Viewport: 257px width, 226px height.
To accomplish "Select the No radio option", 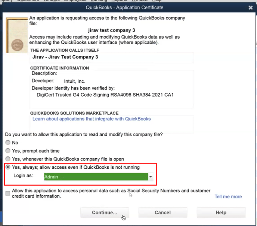I will click(8, 143).
